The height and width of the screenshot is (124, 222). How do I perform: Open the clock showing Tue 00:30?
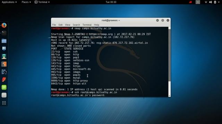point(111,2)
